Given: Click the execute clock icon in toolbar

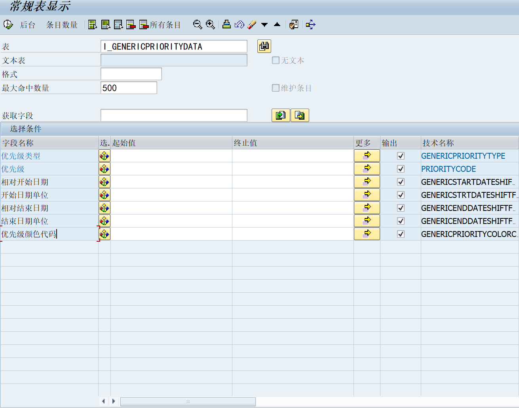Looking at the screenshot, I should [x=8, y=24].
